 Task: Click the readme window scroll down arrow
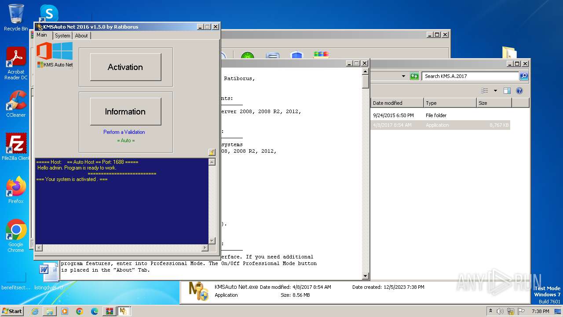(365, 276)
